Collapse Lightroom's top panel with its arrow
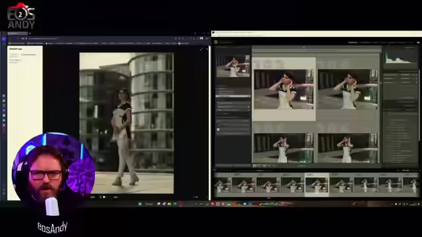 click(304, 47)
